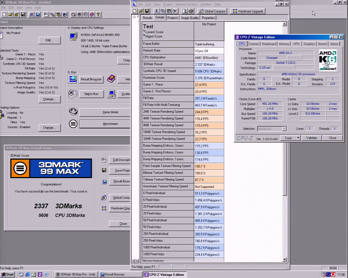348x278 pixels.
Task: Click the red lightning system tray icon
Action: (333, 274)
